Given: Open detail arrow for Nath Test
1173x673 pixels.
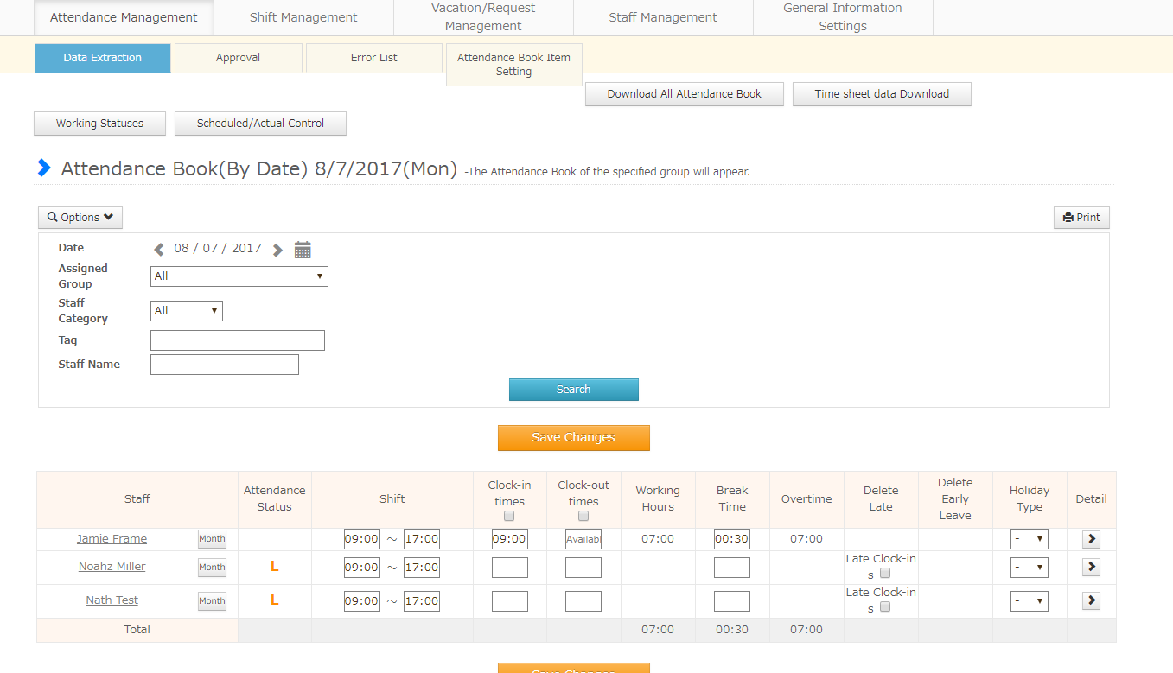Looking at the screenshot, I should coord(1091,600).
